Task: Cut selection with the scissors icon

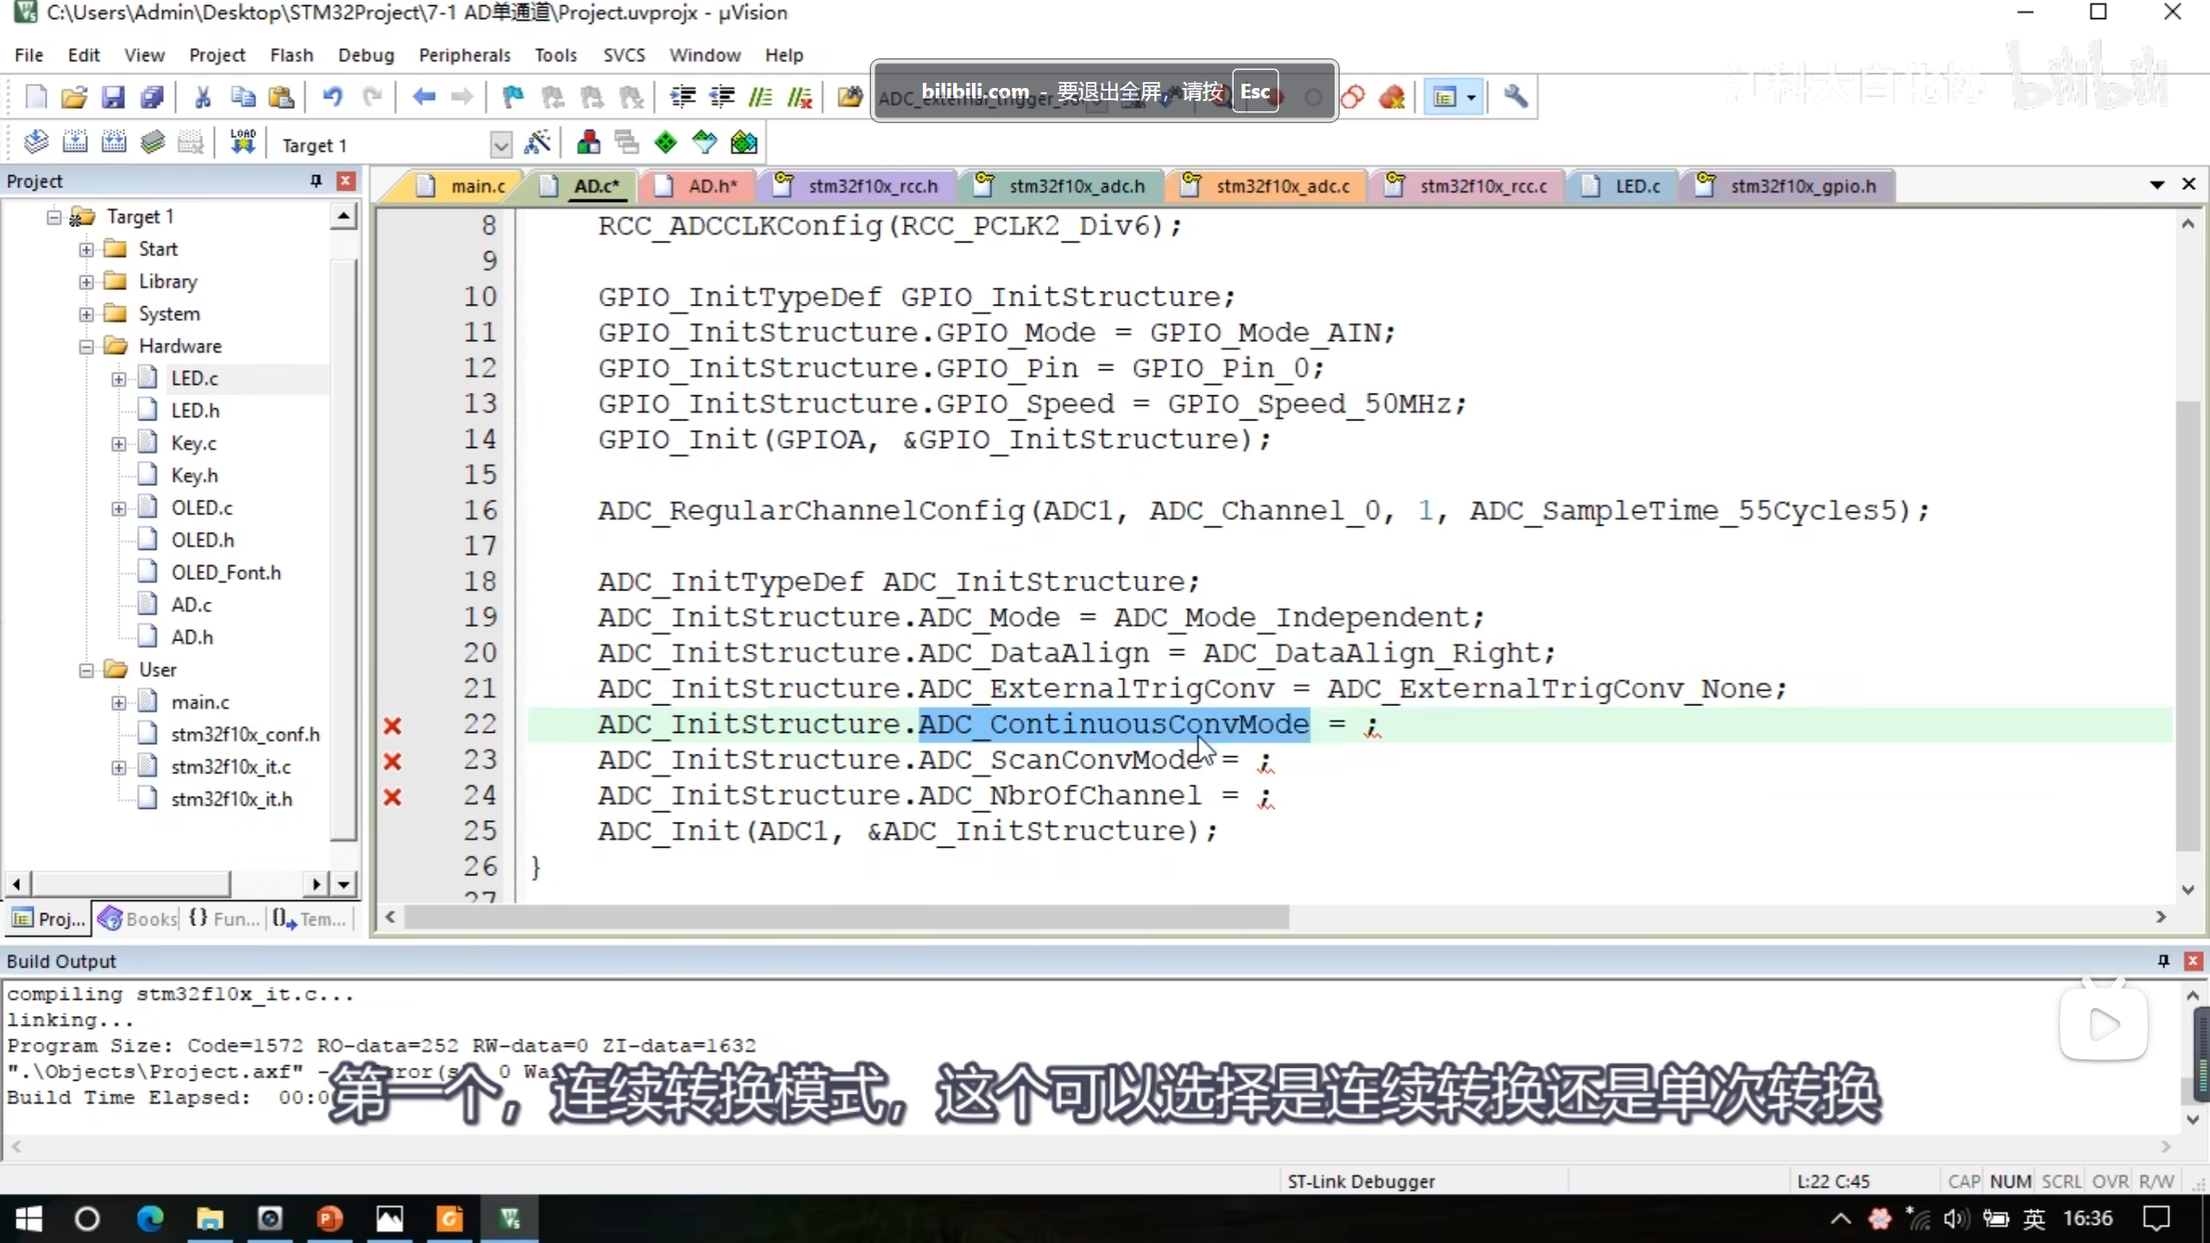Action: (203, 97)
